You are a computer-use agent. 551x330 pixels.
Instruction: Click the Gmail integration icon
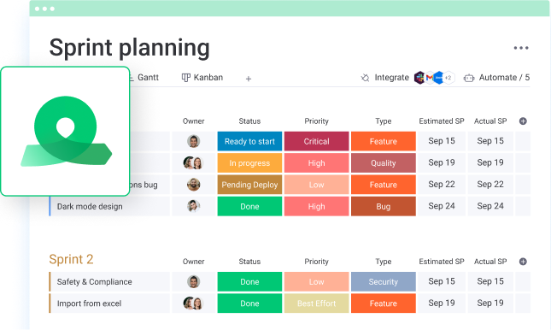(x=429, y=78)
